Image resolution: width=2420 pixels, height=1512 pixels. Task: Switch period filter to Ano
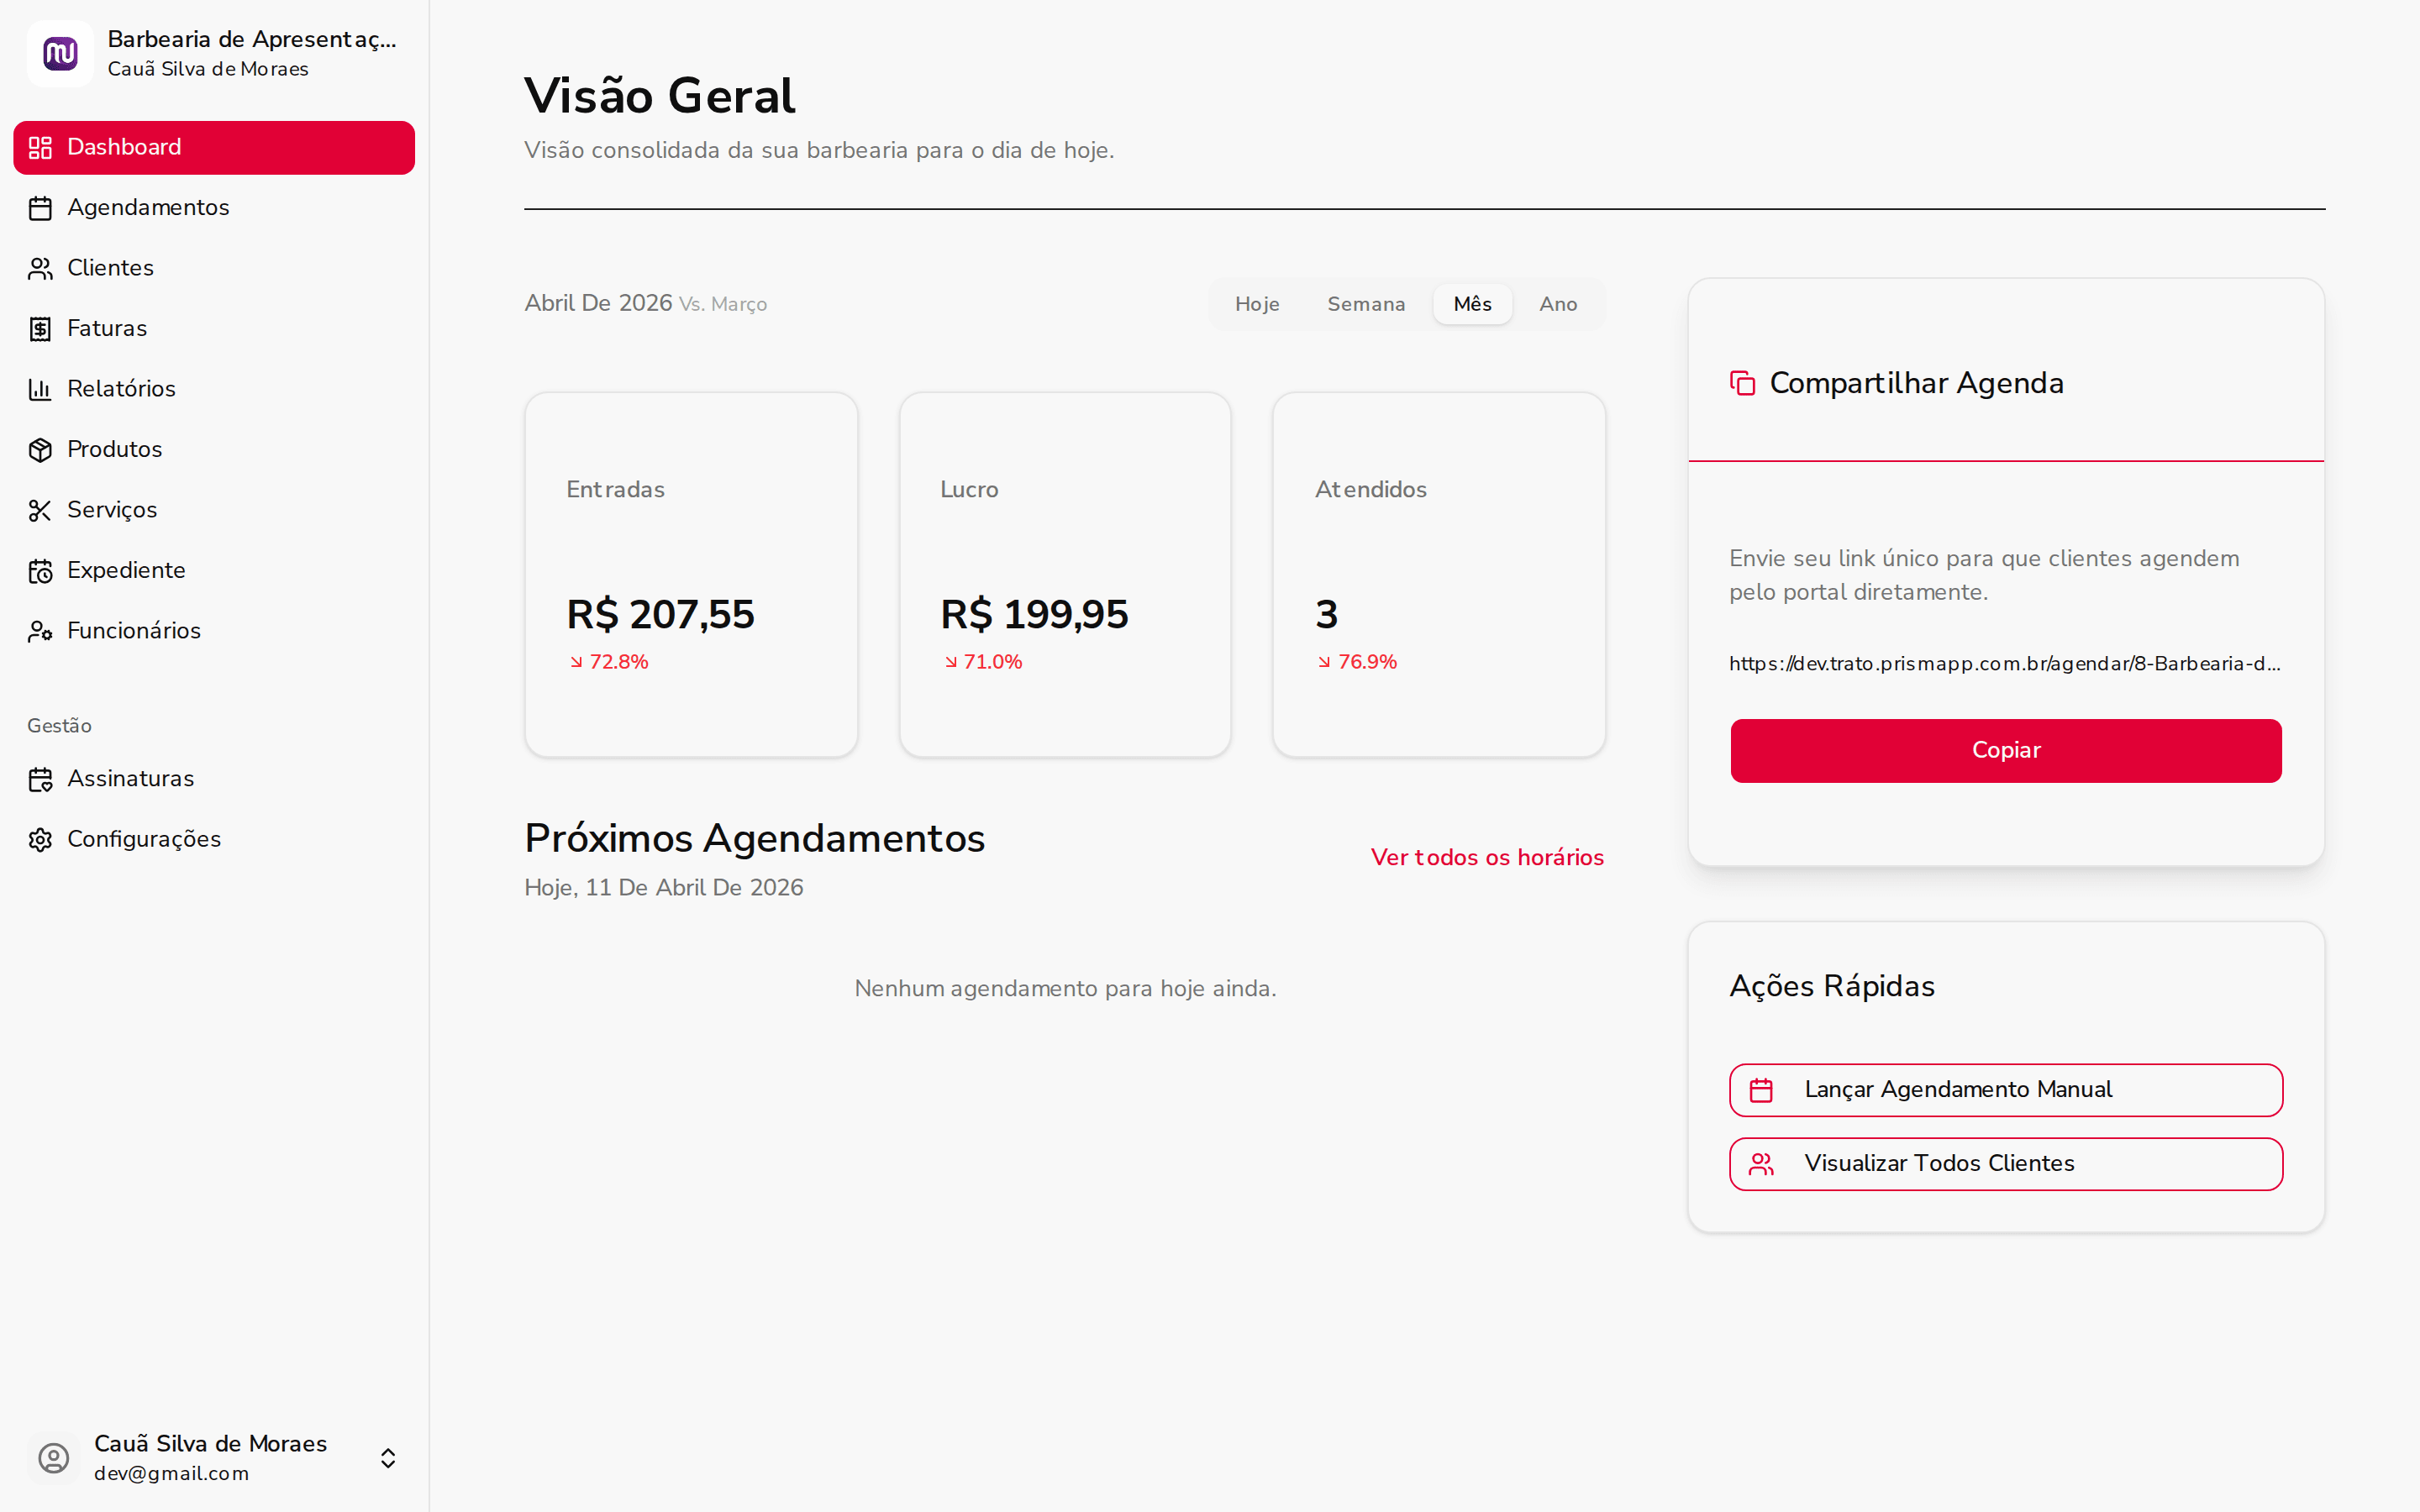[1557, 304]
